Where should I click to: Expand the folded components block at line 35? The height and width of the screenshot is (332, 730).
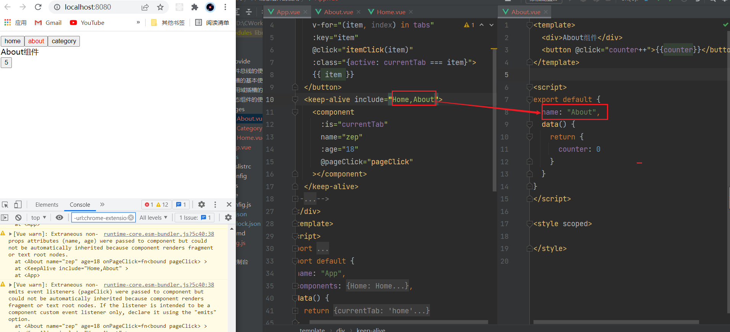(295, 286)
